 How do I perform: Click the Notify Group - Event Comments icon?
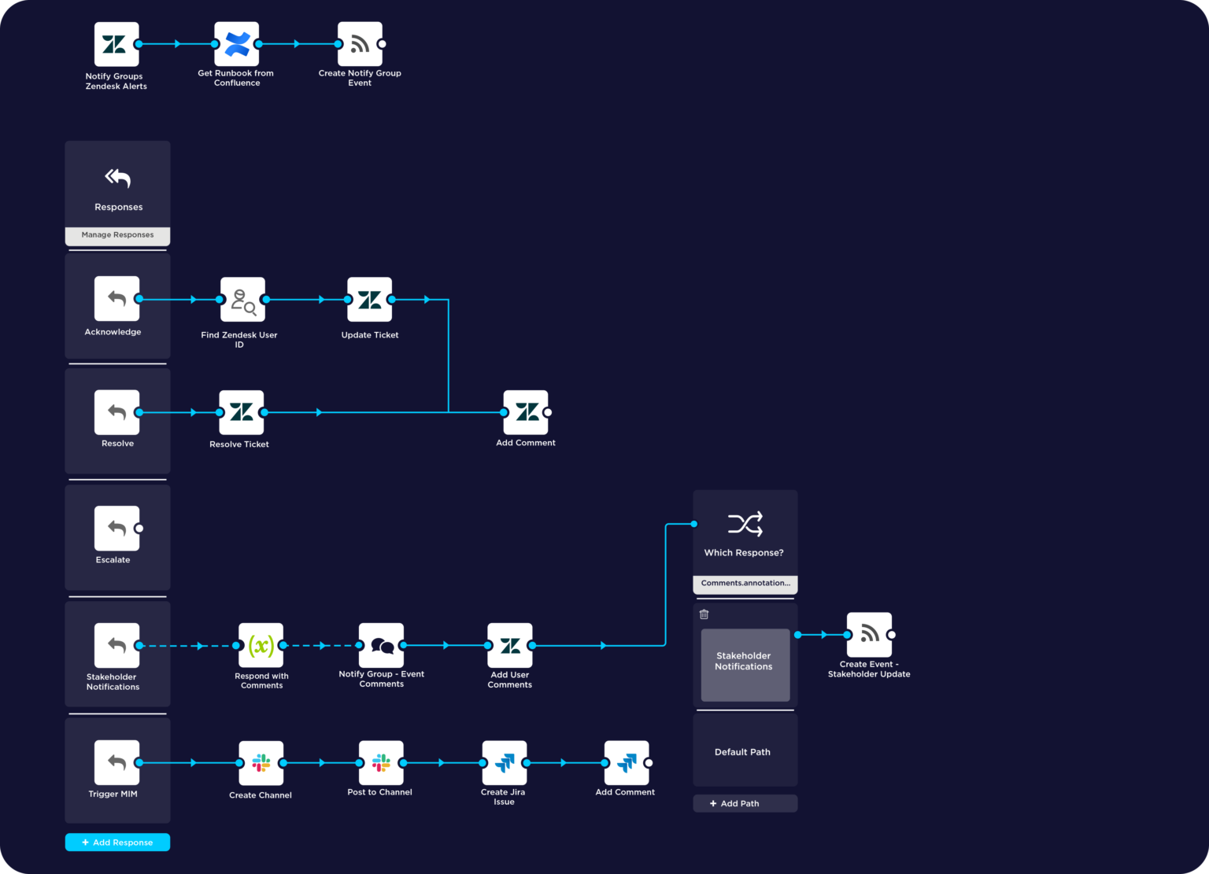[381, 645]
